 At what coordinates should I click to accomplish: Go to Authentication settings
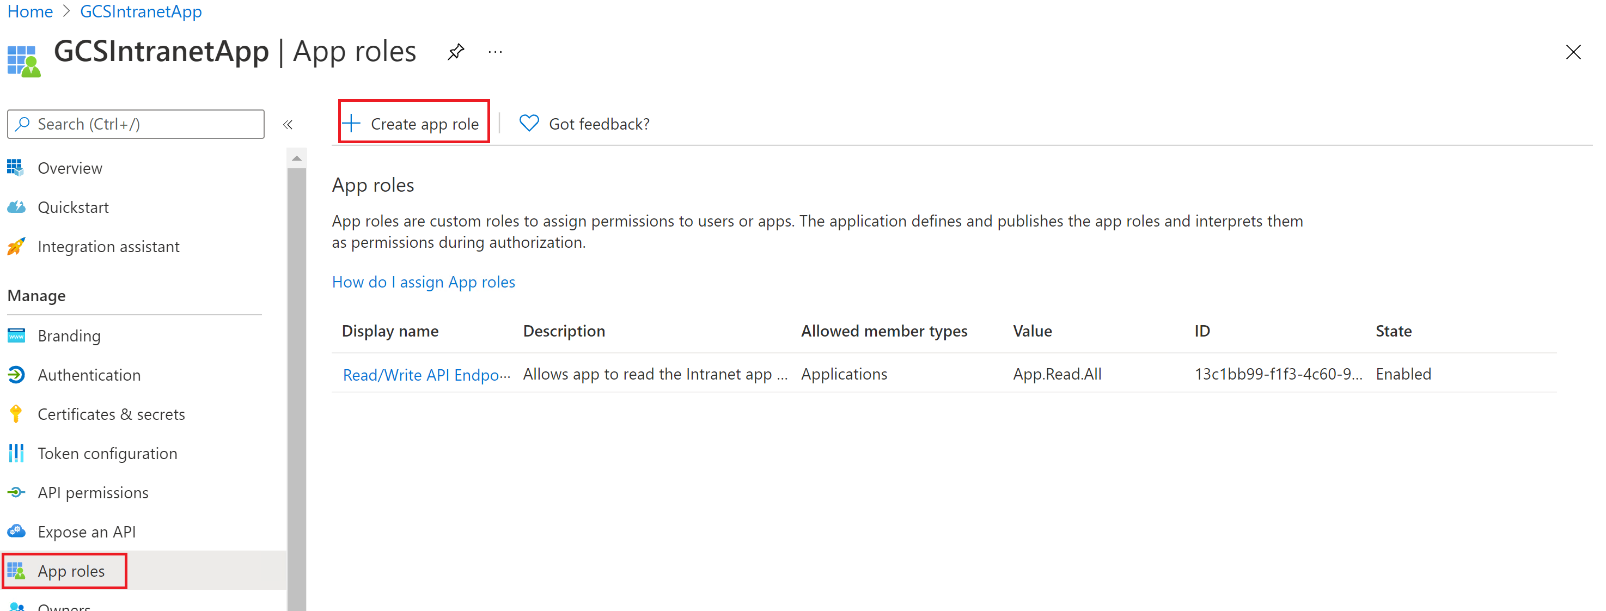[89, 375]
